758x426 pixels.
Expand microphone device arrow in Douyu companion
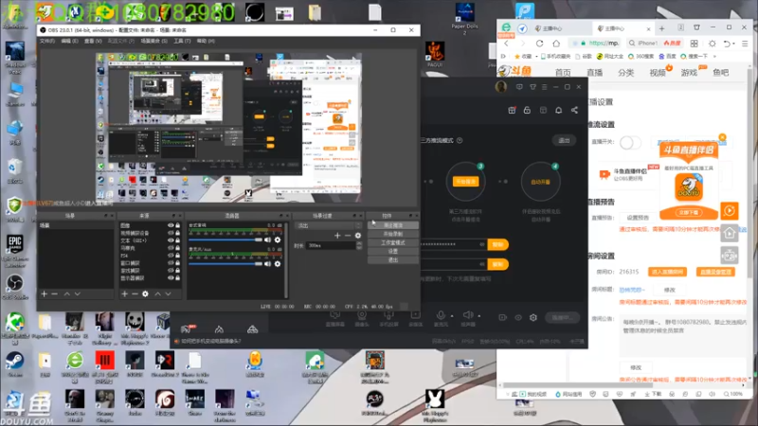click(452, 316)
